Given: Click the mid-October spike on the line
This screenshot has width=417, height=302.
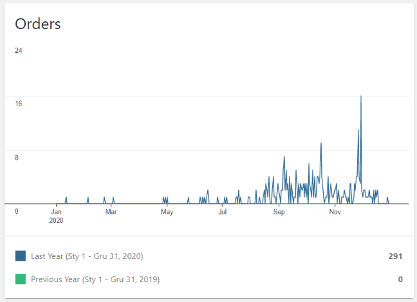Looking at the screenshot, I should (x=321, y=144).
